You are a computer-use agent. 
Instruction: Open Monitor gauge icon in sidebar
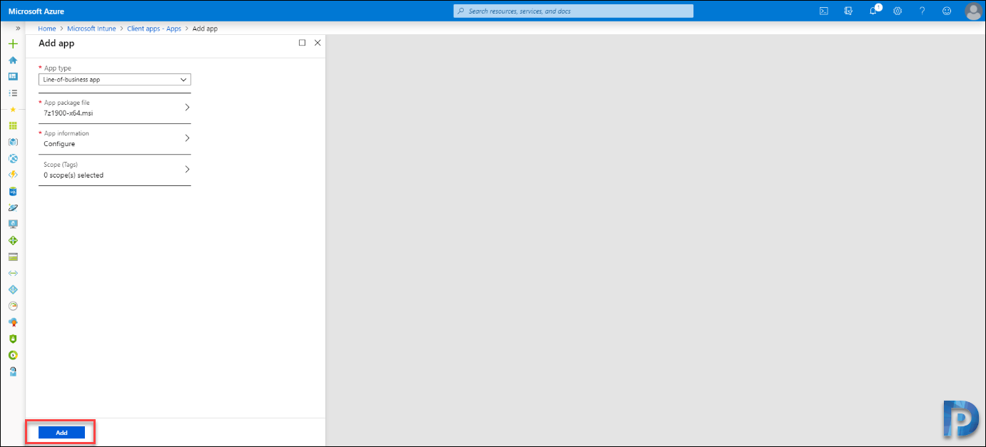click(x=13, y=306)
